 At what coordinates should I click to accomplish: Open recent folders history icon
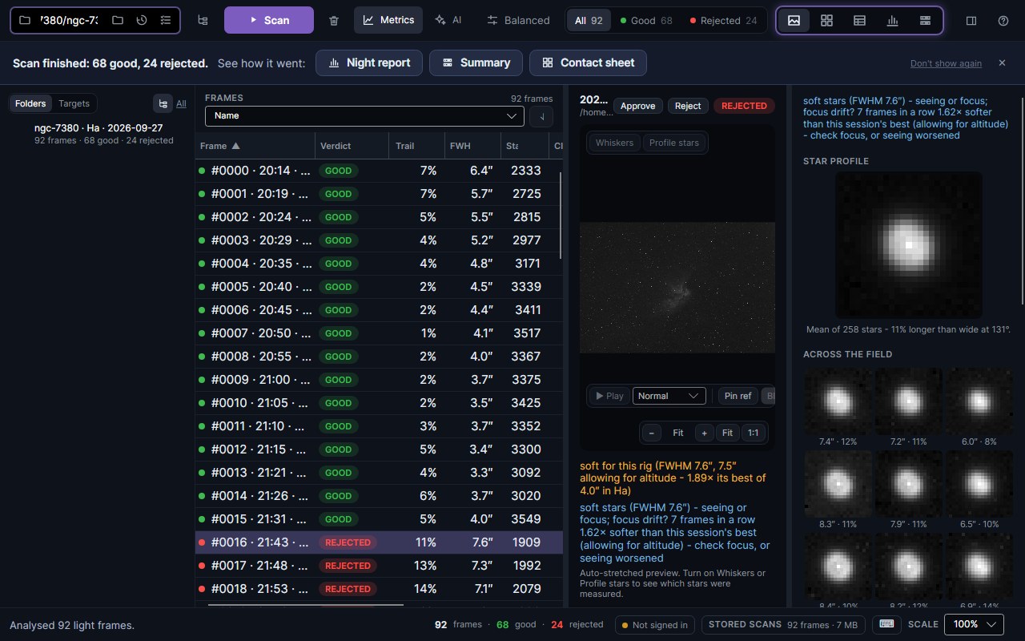coord(142,20)
